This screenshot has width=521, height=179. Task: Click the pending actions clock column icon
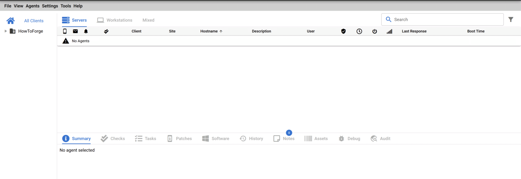[x=359, y=31]
